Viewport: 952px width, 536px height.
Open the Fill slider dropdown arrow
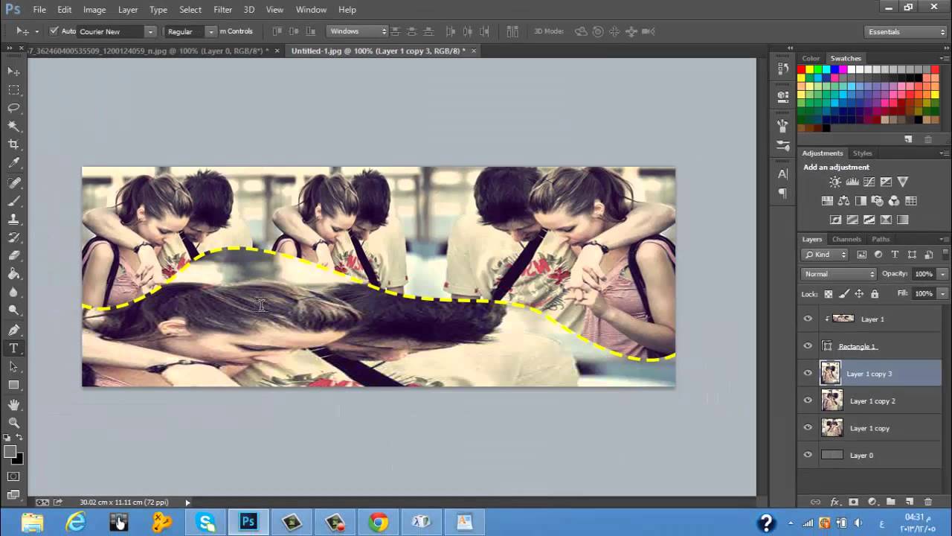942,293
